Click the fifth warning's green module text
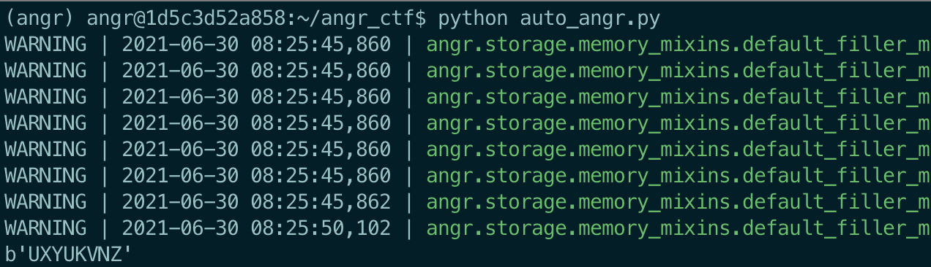931x267 pixels. pos(678,150)
